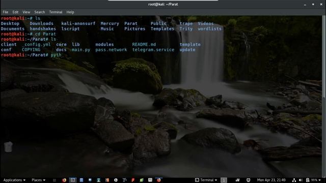Click the three-line list icon in taskbar
Screen dimensions: 326x183
pyautogui.click(x=55, y=180)
